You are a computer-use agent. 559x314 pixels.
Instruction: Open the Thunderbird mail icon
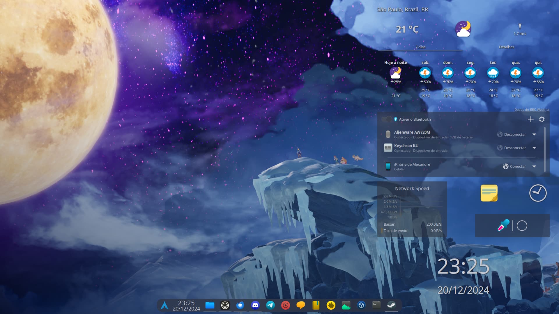pos(240,305)
